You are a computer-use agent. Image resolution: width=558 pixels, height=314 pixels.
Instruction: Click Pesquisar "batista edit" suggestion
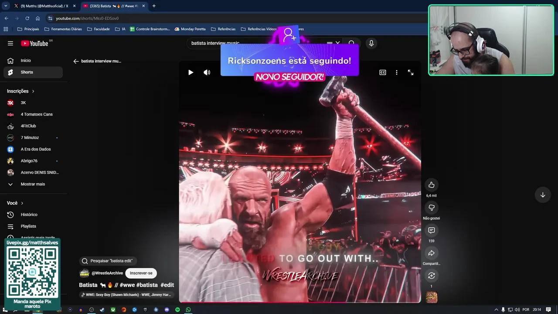coord(108,261)
